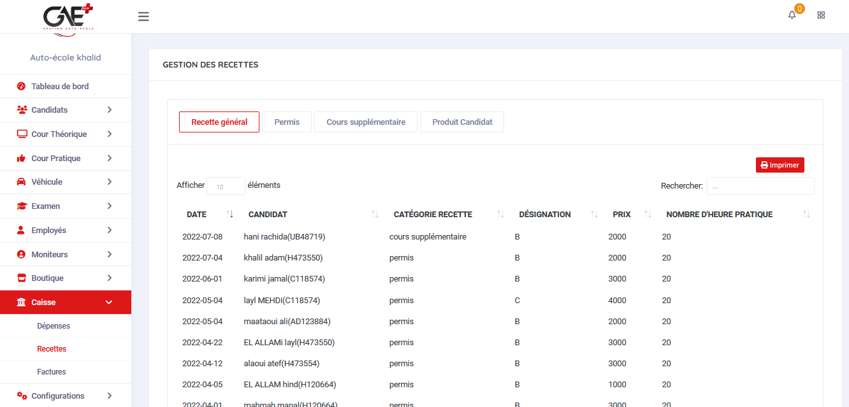Viewport: 849px width, 407px height.
Task: Select candidate EL ALLAM hind(H120664)
Action: [290, 384]
